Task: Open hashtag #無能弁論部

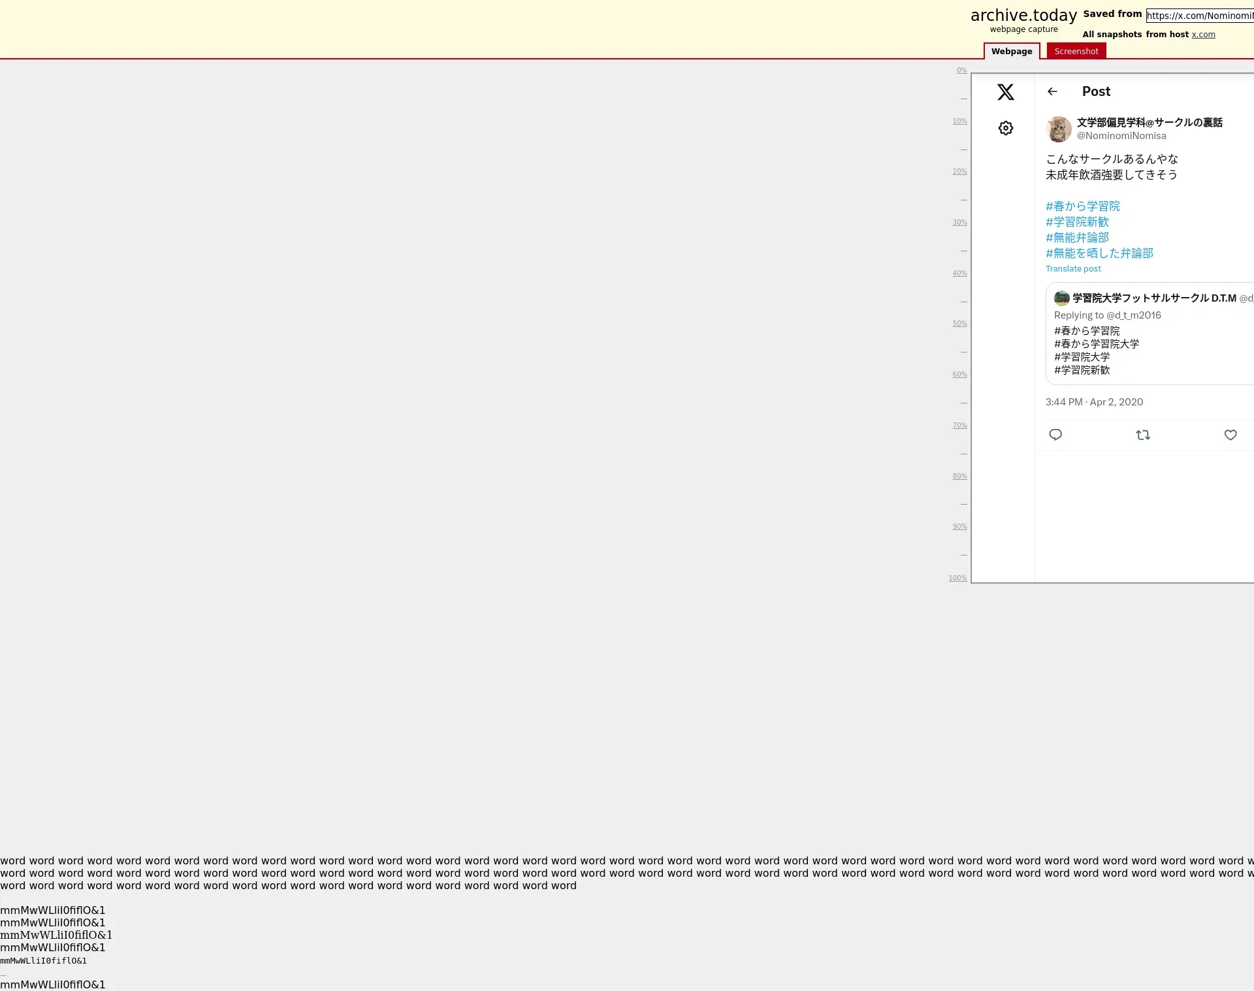Action: (1077, 238)
